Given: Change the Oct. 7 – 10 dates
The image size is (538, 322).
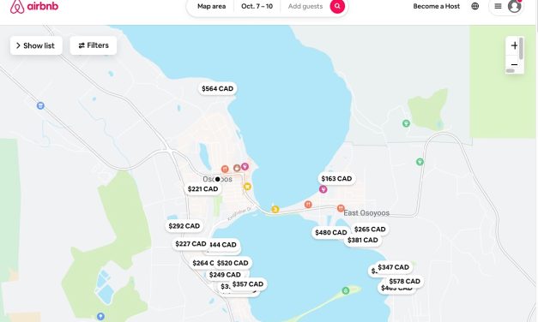Looking at the screenshot, I should (257, 6).
